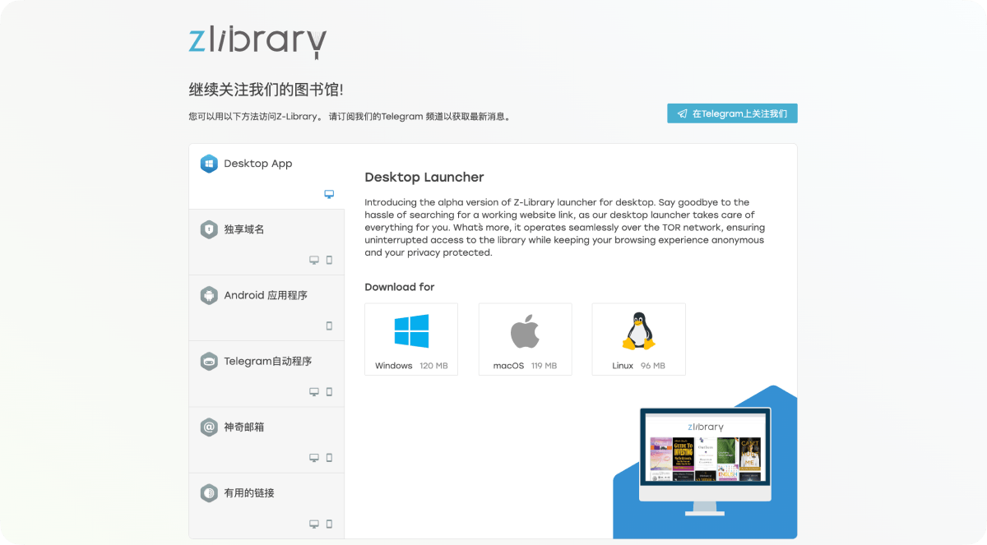Image resolution: width=987 pixels, height=545 pixels.
Task: Click monitor icon in 独享域名 row
Action: pyautogui.click(x=314, y=260)
